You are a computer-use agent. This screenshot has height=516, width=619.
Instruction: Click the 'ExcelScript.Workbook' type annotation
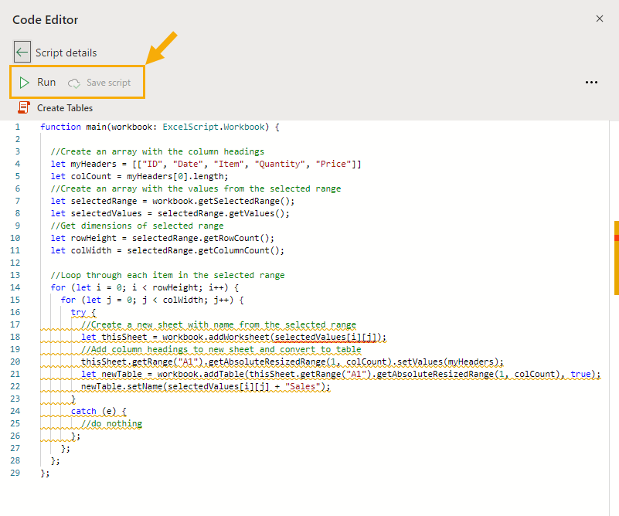coord(213,127)
